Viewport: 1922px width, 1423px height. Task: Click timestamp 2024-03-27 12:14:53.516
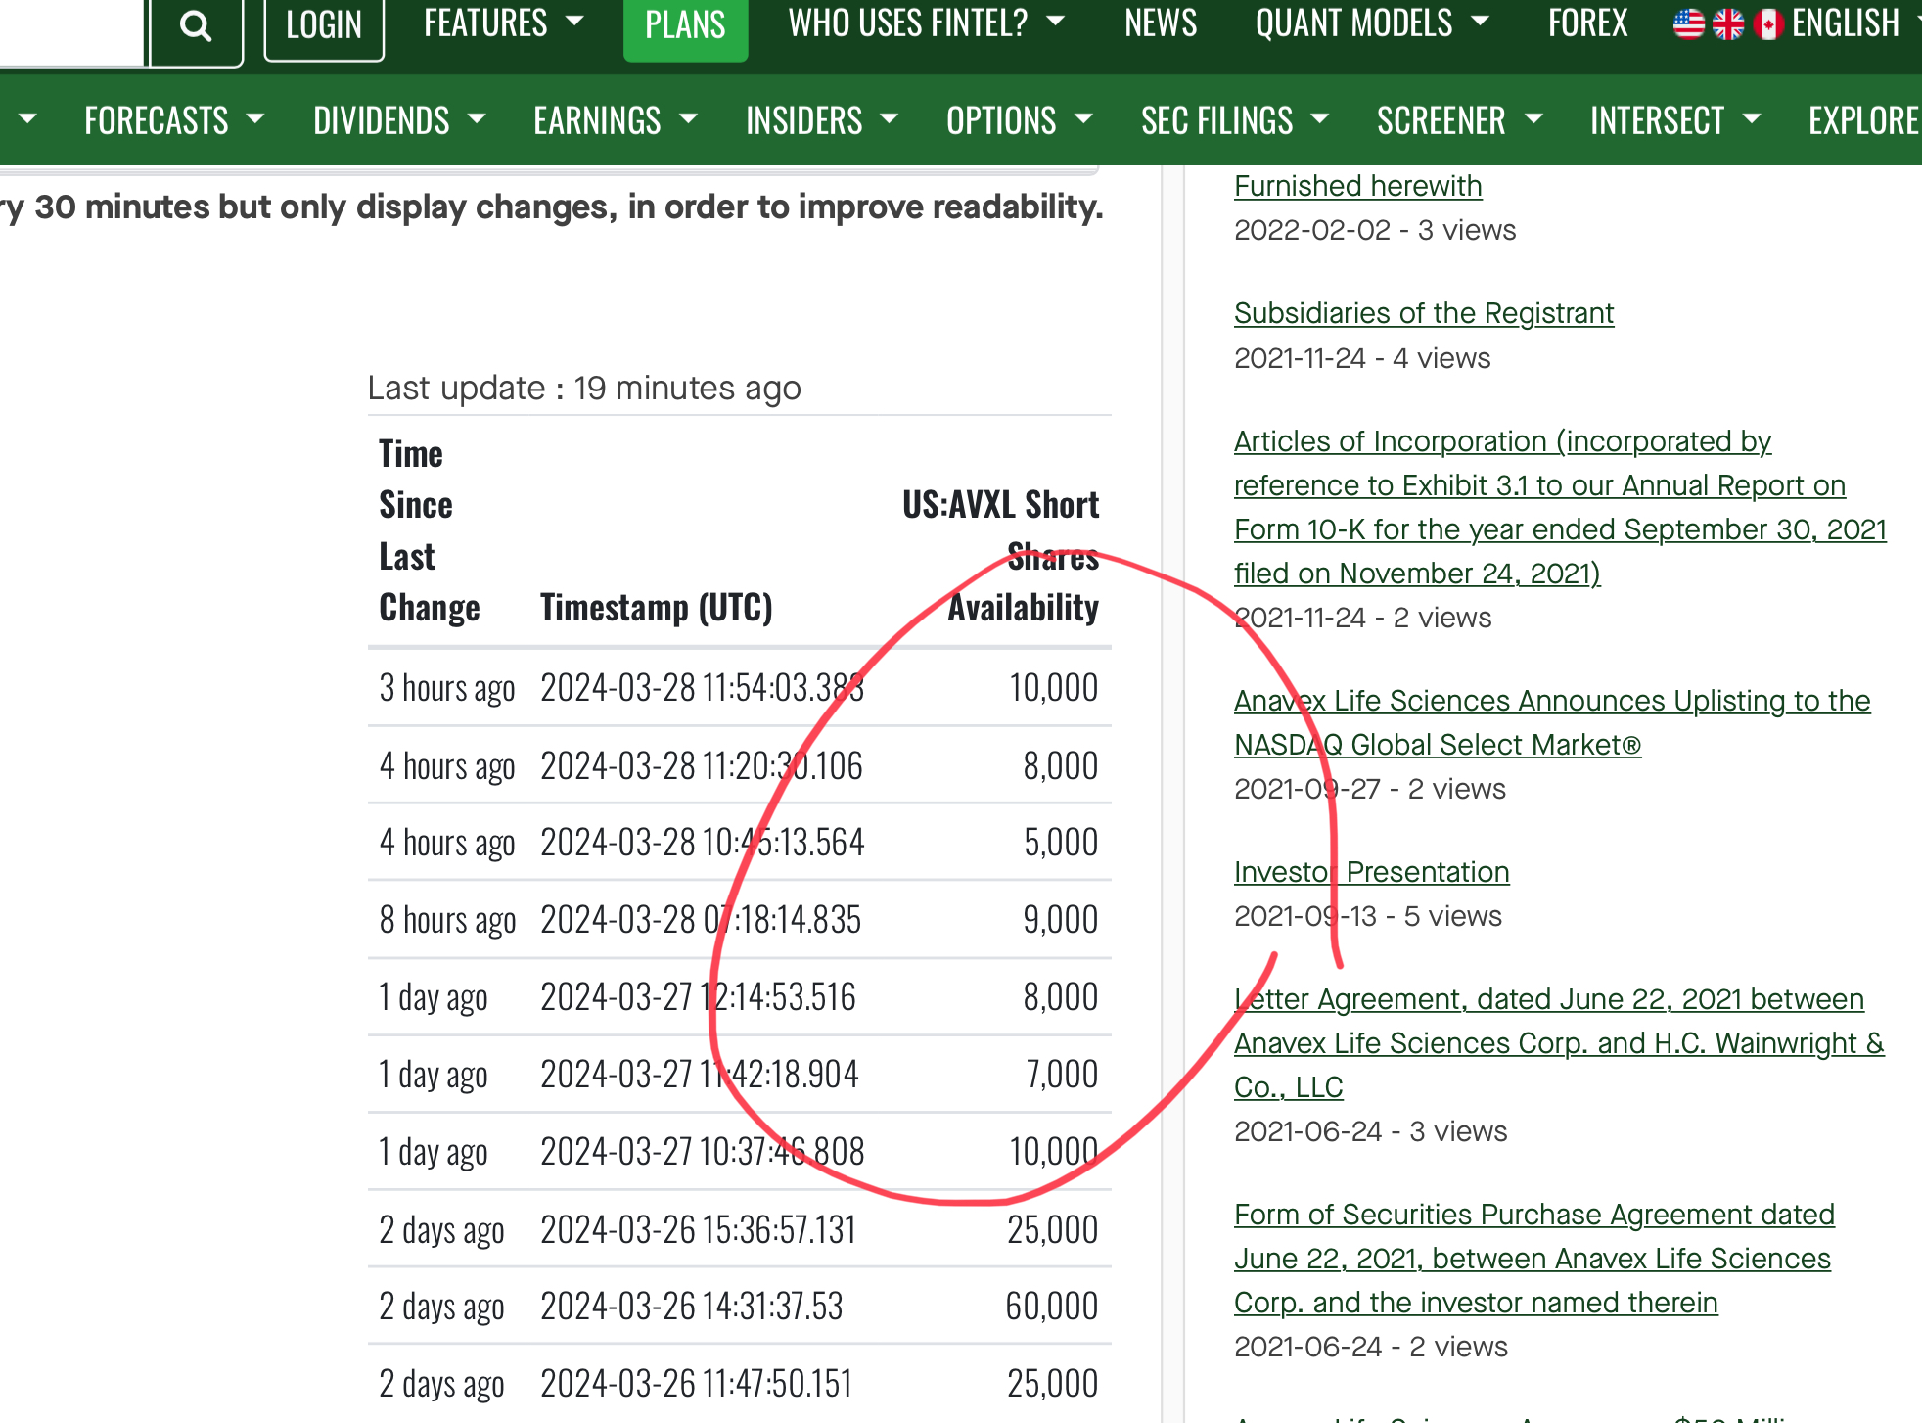click(698, 996)
